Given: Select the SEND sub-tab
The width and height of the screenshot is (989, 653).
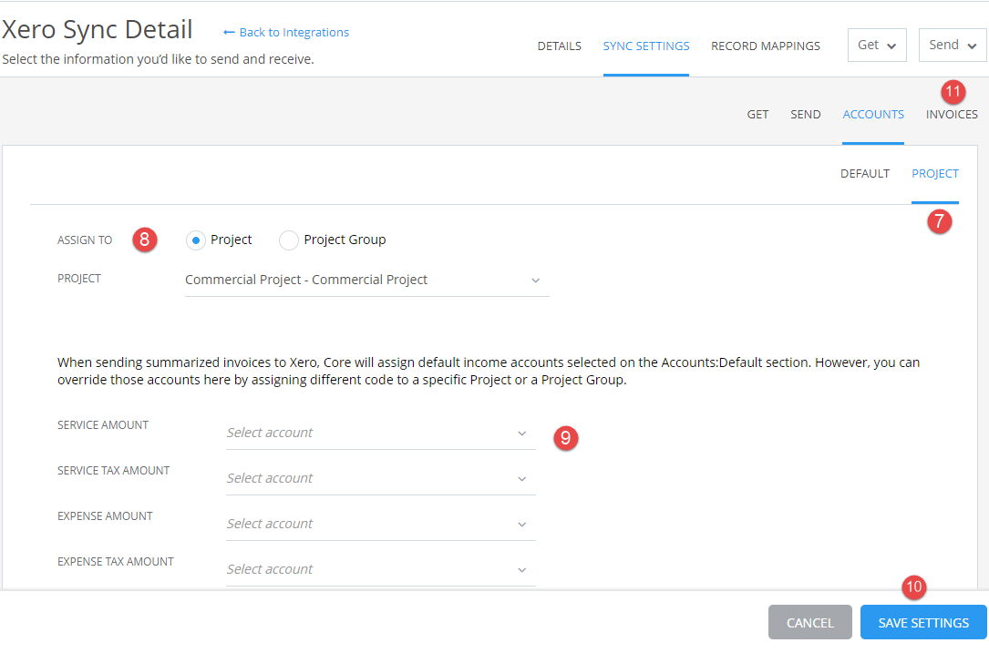Looking at the screenshot, I should point(806,114).
